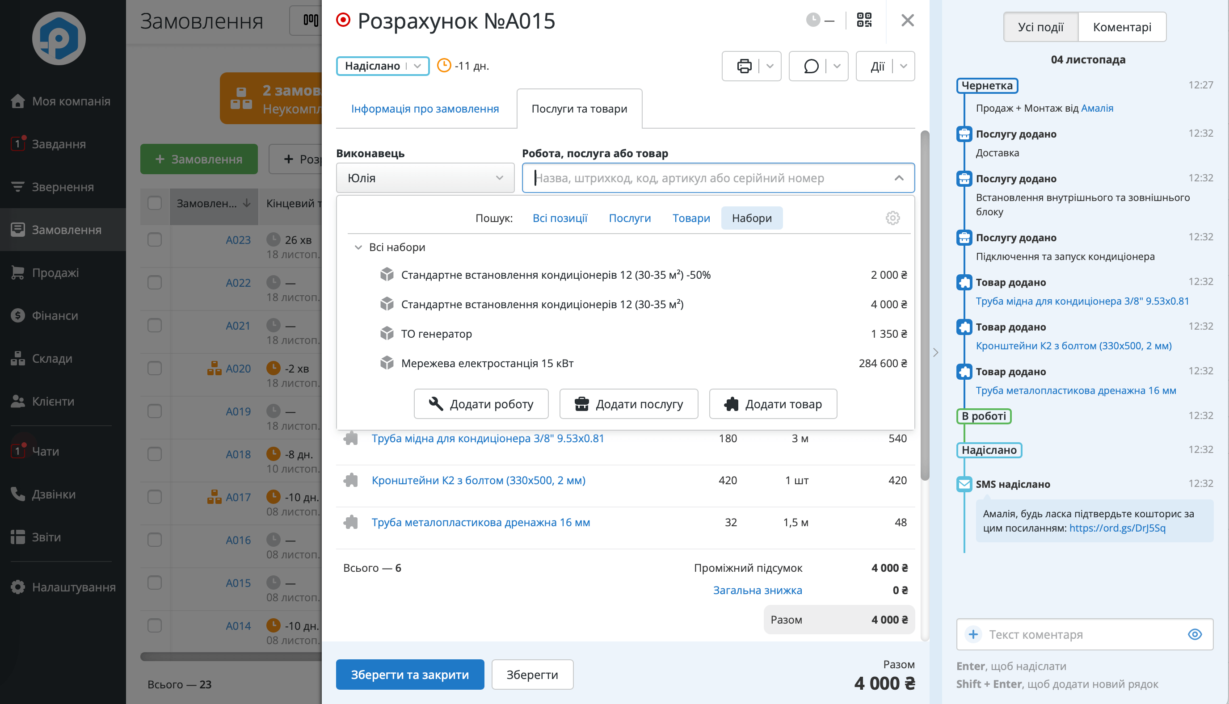The height and width of the screenshot is (704, 1229).
Task: Collapse the event feed side arrow
Action: 935,352
